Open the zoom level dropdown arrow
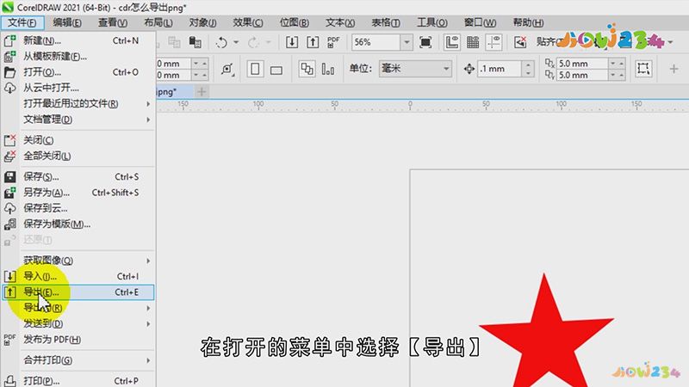This screenshot has width=689, height=387. (x=407, y=42)
